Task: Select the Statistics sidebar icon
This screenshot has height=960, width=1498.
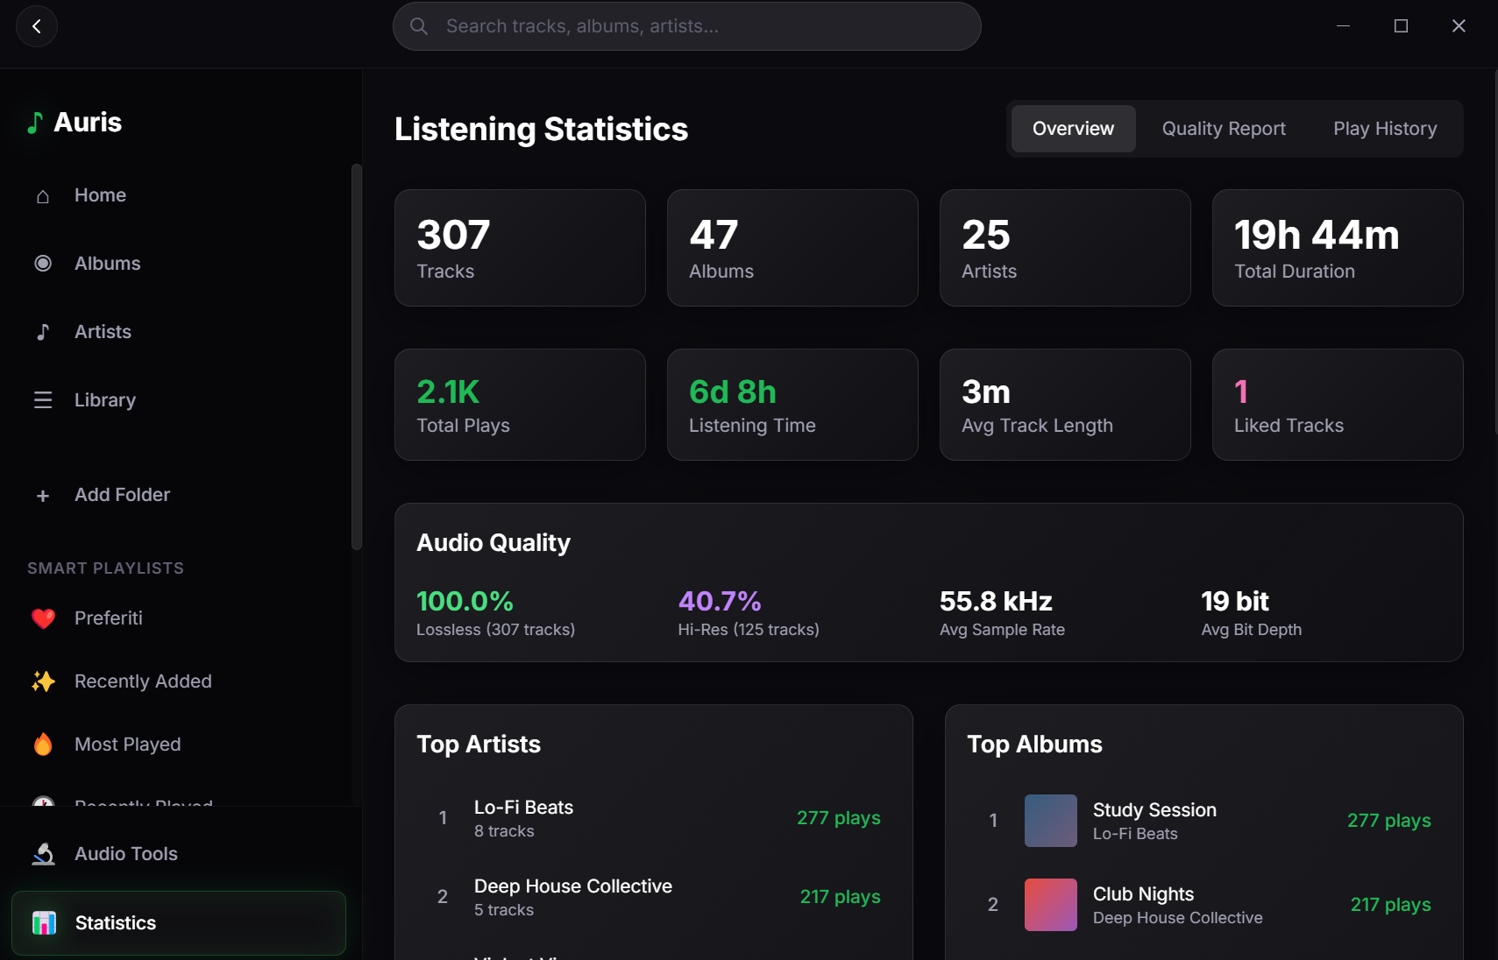Action: click(44, 922)
